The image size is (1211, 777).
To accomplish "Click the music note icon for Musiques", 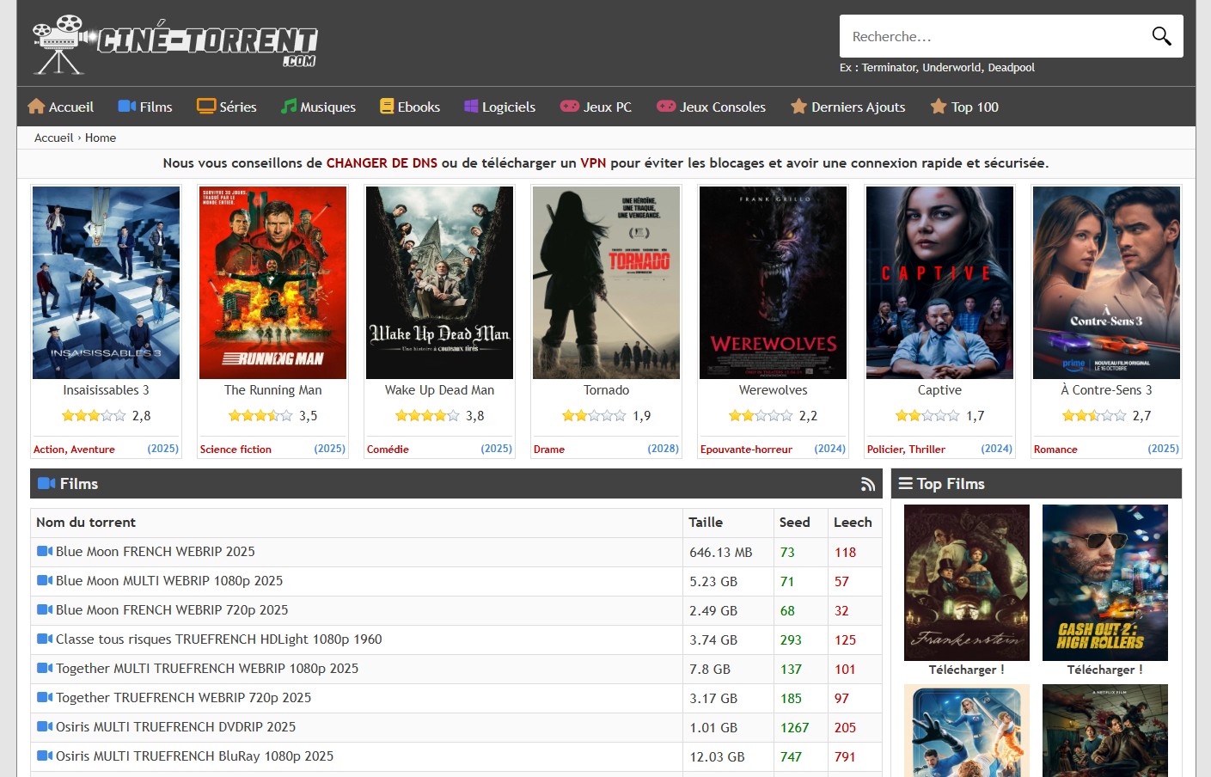I will point(289,107).
